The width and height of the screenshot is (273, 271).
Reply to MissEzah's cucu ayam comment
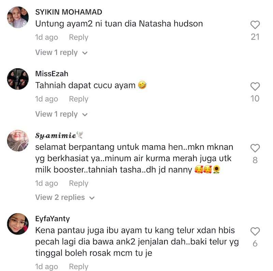click(x=78, y=99)
